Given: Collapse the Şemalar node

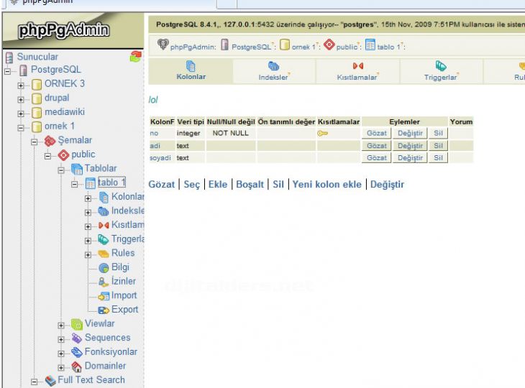Looking at the screenshot, I should tap(34, 142).
